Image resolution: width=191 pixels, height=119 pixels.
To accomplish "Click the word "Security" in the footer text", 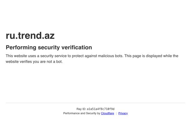I will tap(91, 113).
